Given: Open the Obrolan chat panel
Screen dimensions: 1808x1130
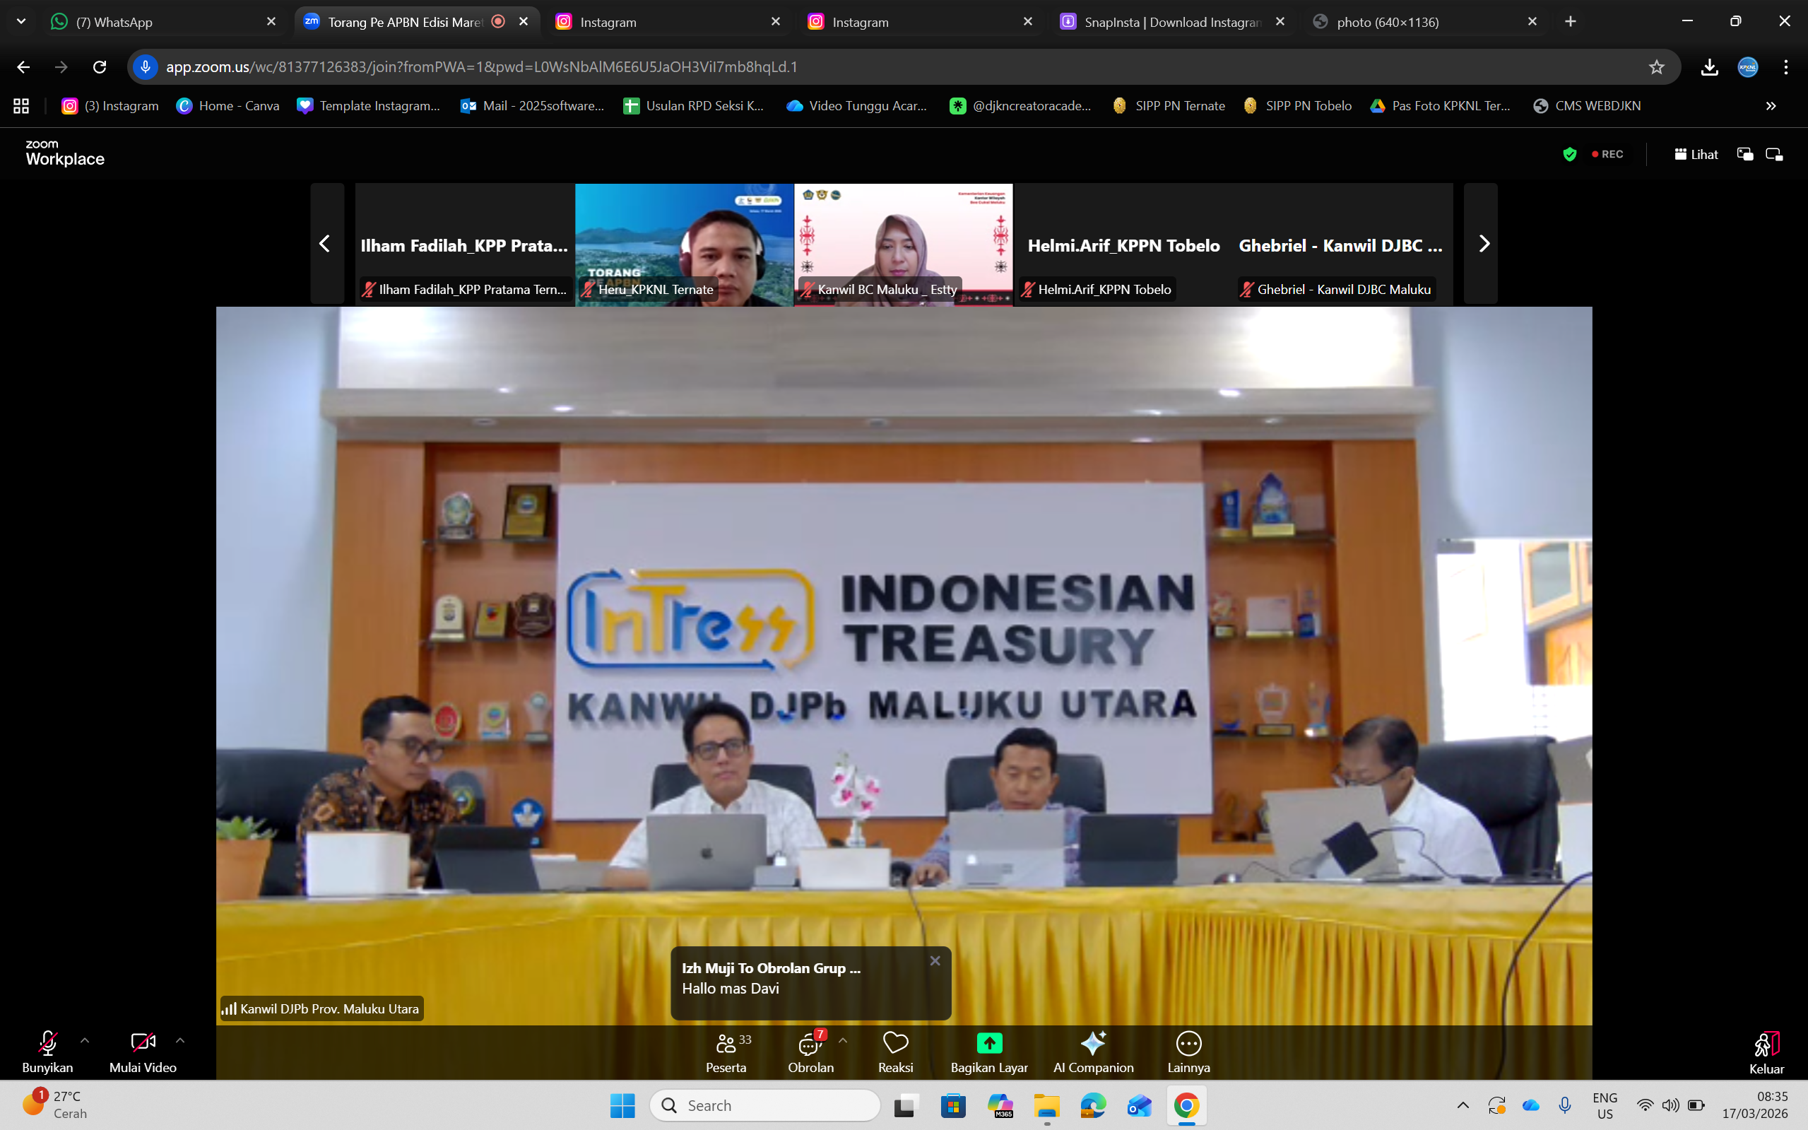Looking at the screenshot, I should pos(810,1050).
